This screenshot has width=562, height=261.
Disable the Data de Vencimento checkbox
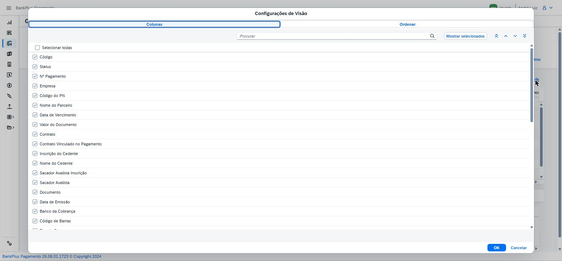point(35,115)
